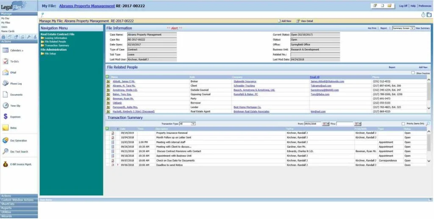
Task: Open the Calendars action icon
Action: [x=5, y=50]
